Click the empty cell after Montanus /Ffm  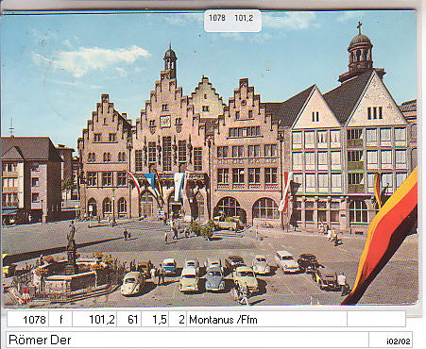(376, 320)
